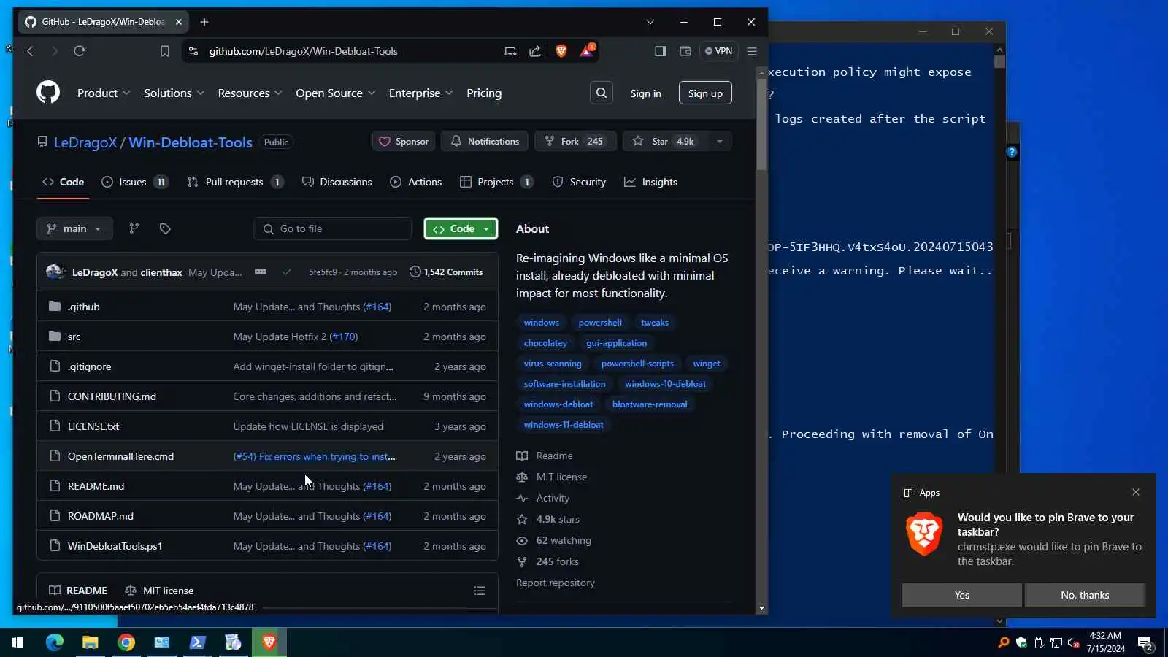
Task: Expand the Star lists dropdown arrow
Action: coord(719,141)
